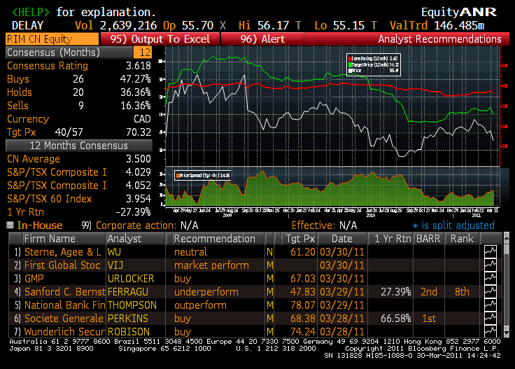Click the Output To Excel button

click(x=160, y=39)
